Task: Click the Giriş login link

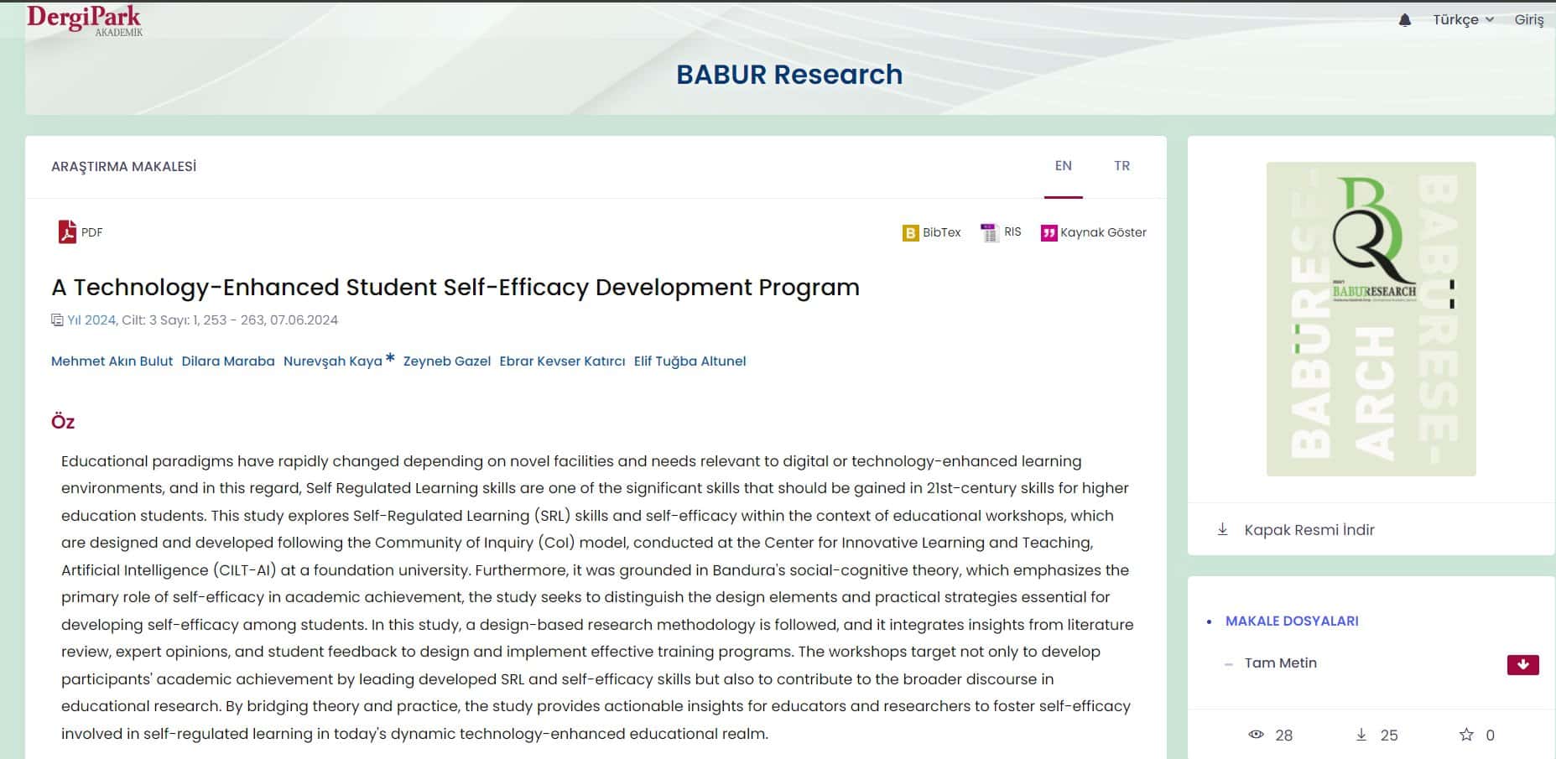Action: (1528, 20)
